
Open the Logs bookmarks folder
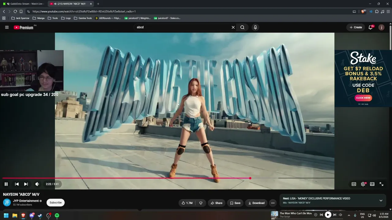66,18
